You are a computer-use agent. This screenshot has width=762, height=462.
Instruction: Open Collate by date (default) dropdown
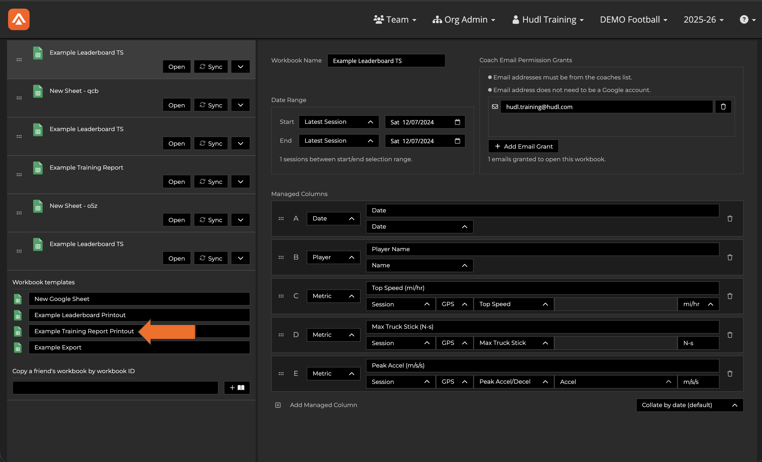pos(690,405)
